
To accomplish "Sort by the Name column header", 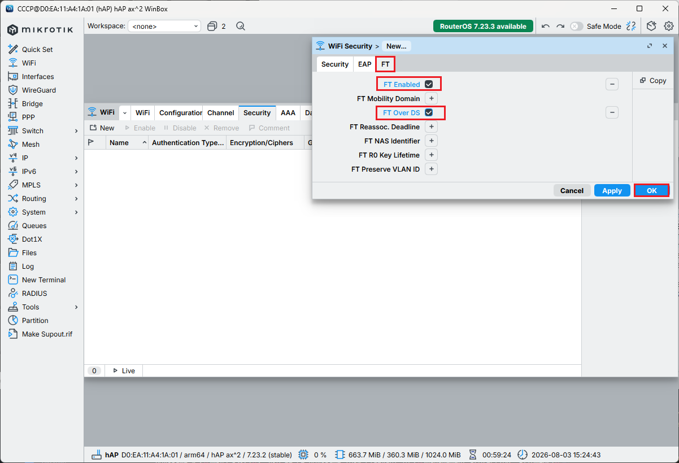I will 127,143.
